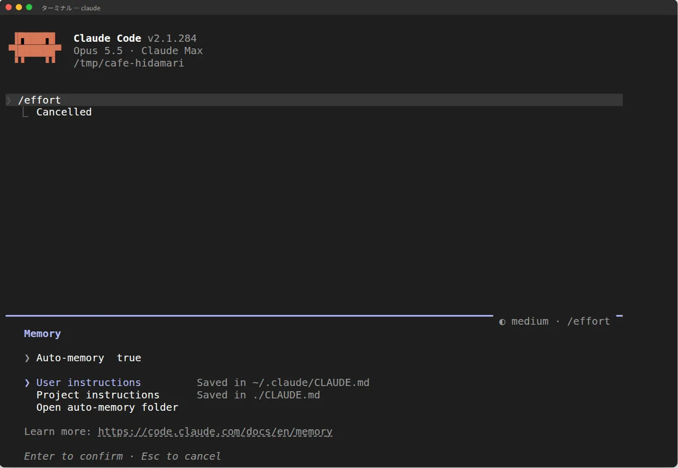Viewport: 678px width, 468px height.
Task: Click the Cancelled result text
Action: click(x=64, y=112)
